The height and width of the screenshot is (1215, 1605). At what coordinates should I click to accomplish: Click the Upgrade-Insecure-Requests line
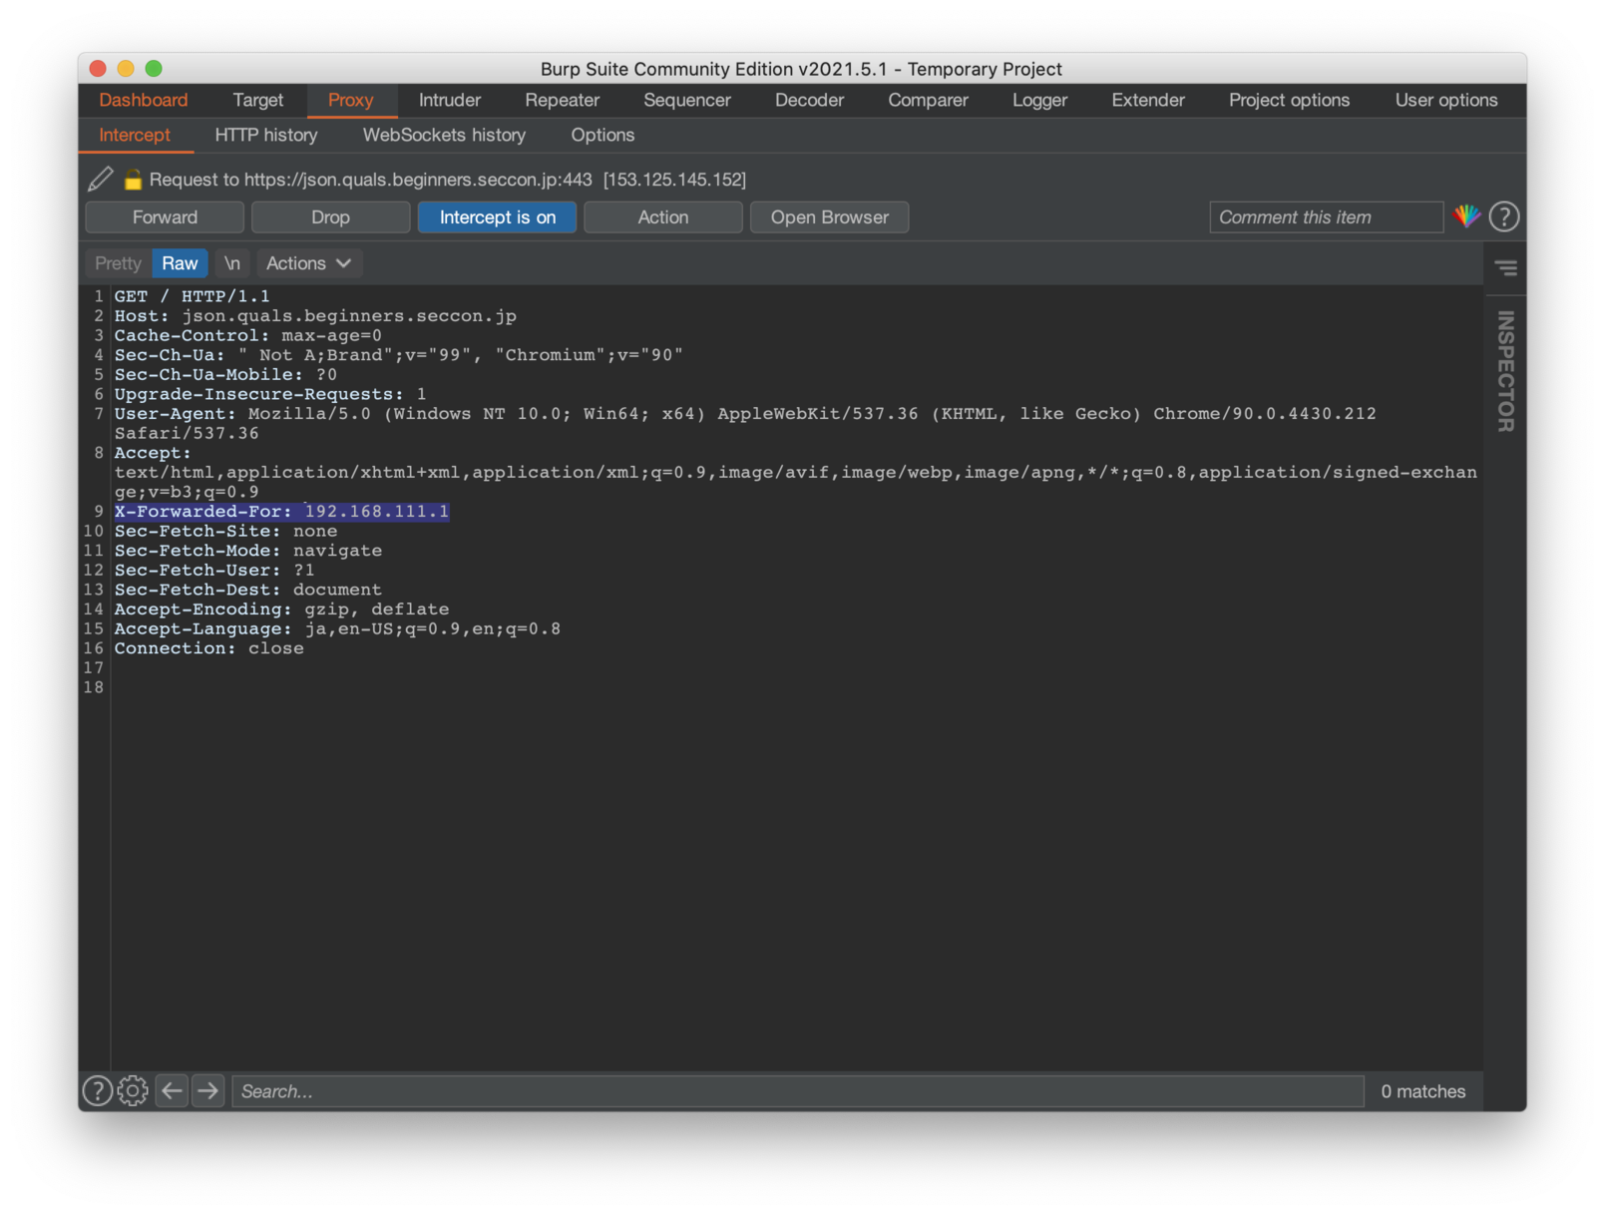coord(270,394)
